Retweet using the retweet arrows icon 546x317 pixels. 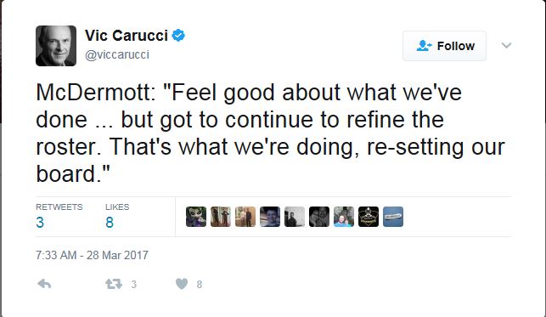point(114,284)
